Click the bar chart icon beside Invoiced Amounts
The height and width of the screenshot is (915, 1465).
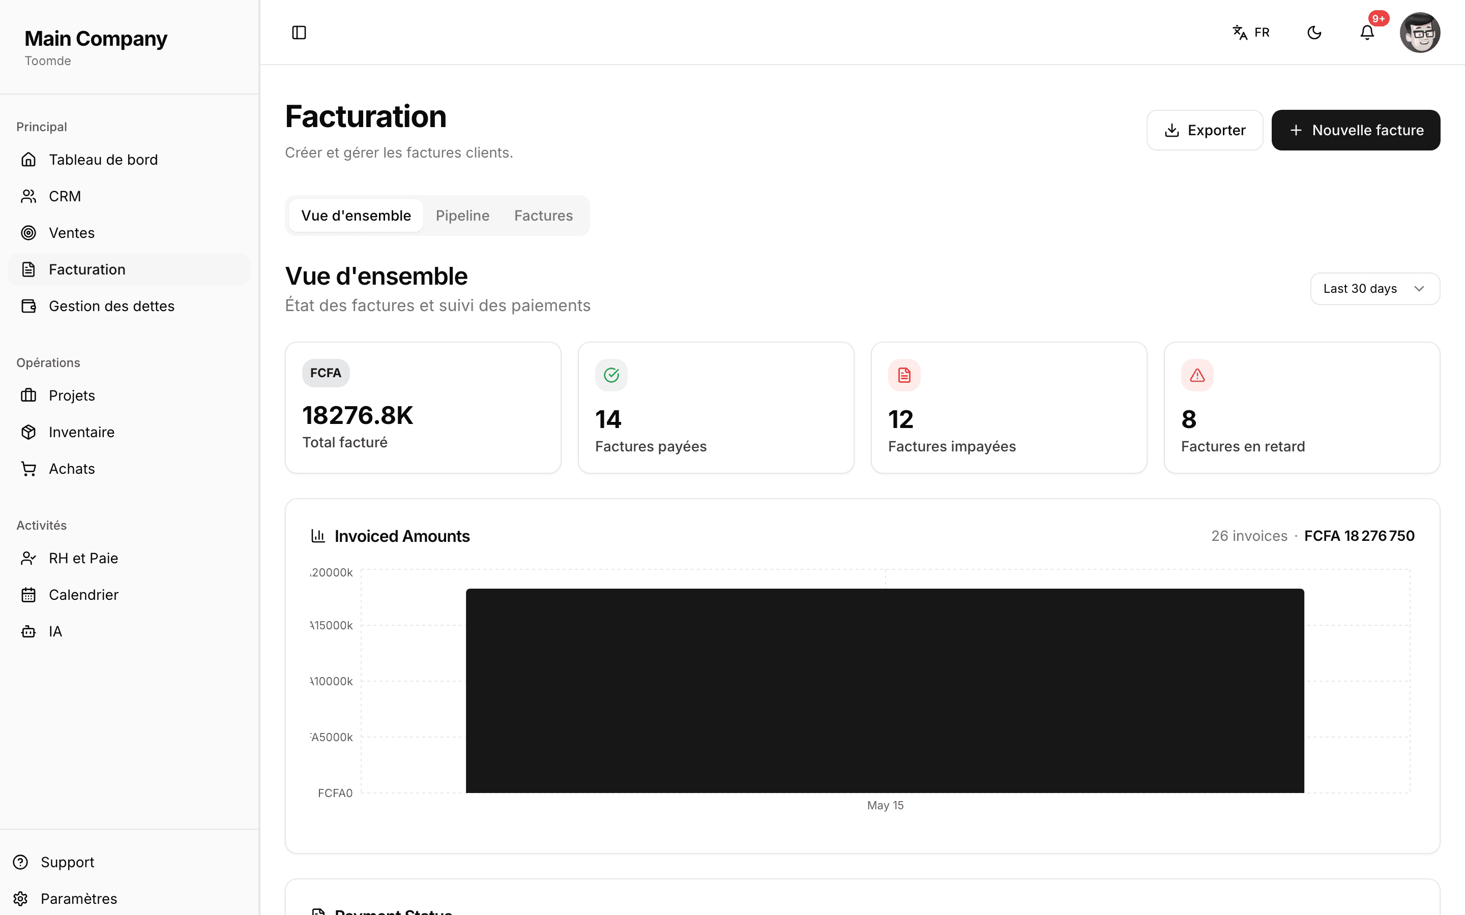click(318, 536)
